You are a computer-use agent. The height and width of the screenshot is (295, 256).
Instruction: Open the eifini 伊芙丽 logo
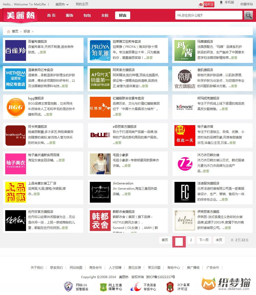[x=185, y=221]
